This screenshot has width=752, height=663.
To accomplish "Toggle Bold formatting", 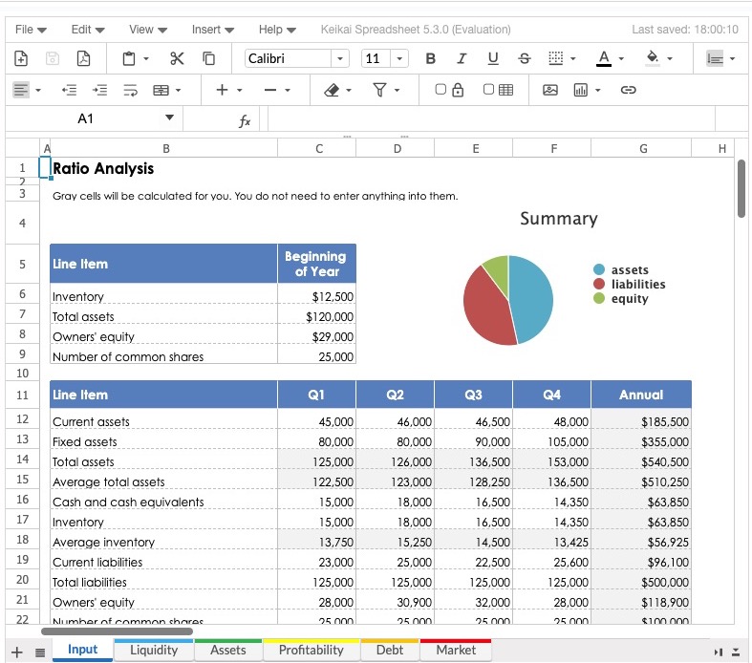I will 430,58.
